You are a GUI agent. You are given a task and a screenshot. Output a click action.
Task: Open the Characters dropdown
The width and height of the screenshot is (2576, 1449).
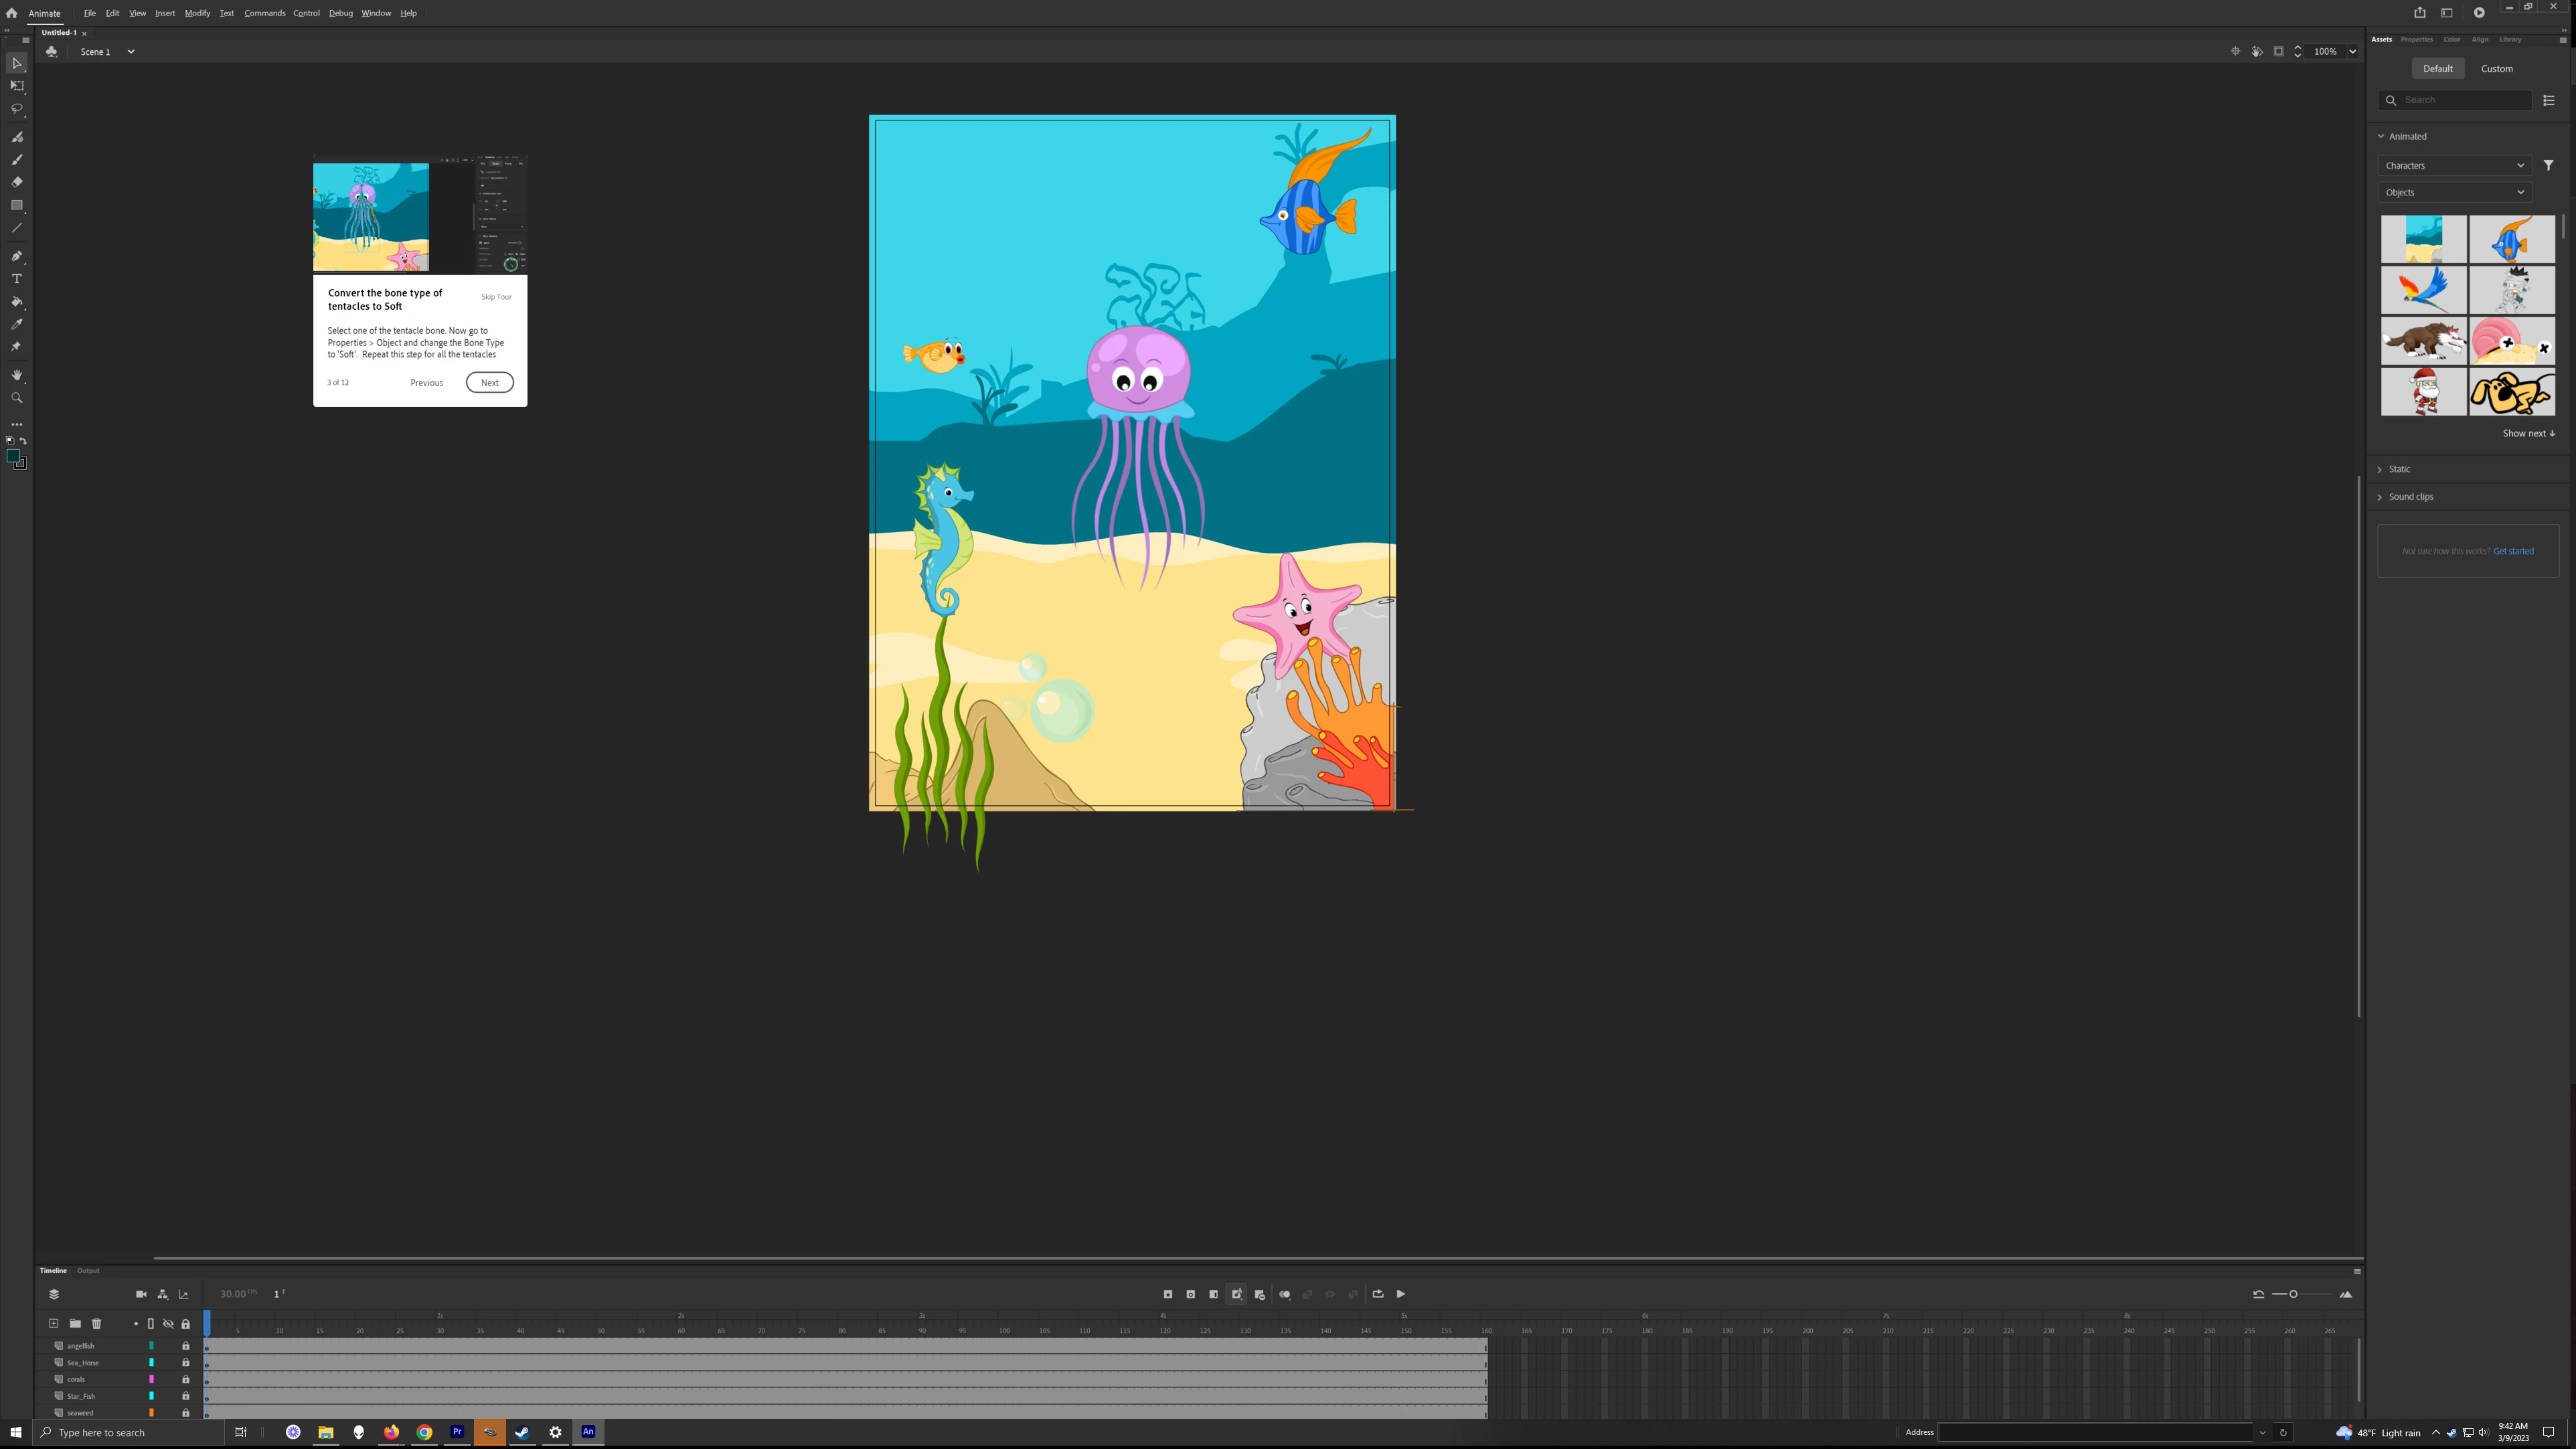(x=2454, y=166)
